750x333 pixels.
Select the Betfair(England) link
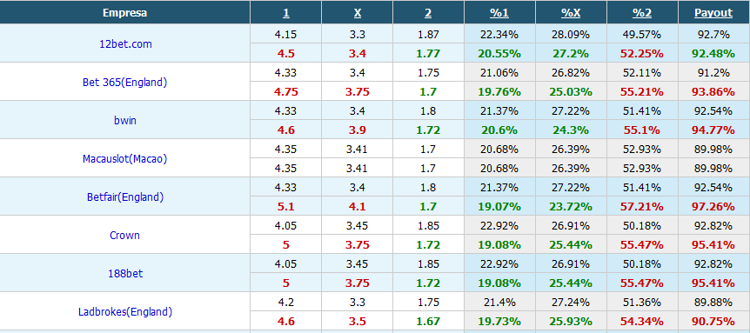coord(124,196)
